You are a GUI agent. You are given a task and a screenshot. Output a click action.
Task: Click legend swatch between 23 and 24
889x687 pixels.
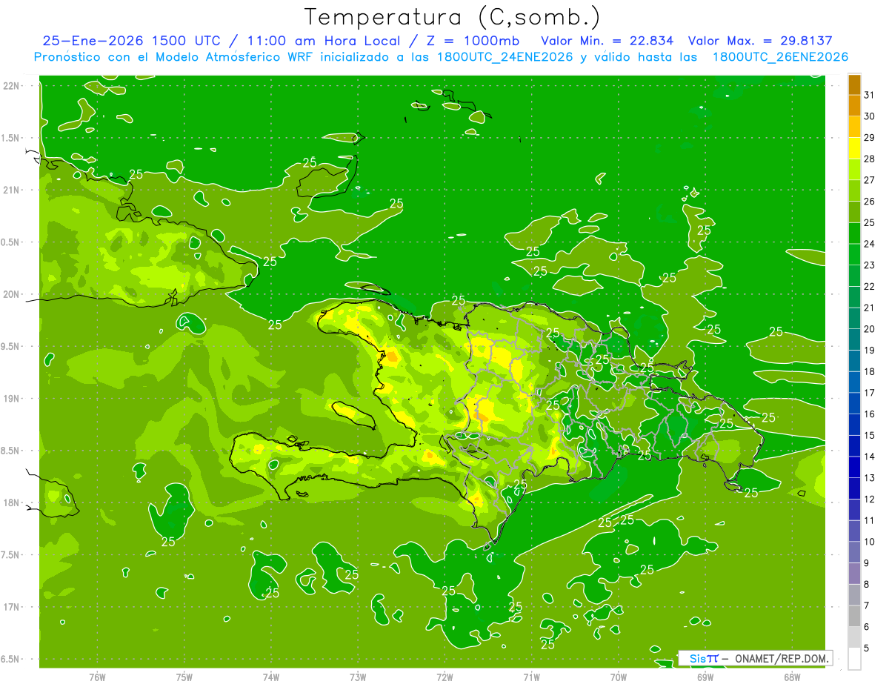tap(854, 254)
